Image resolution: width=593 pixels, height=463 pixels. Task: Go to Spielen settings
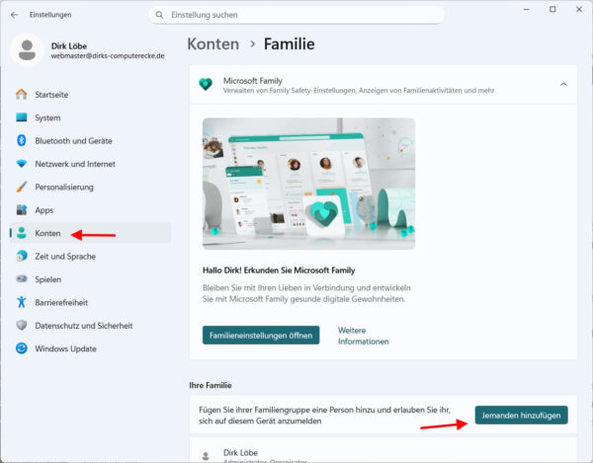tap(90, 279)
